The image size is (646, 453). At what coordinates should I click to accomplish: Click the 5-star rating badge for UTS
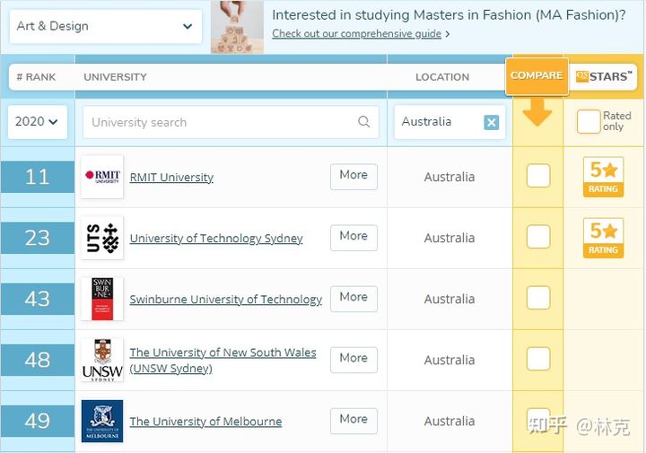[x=603, y=238]
